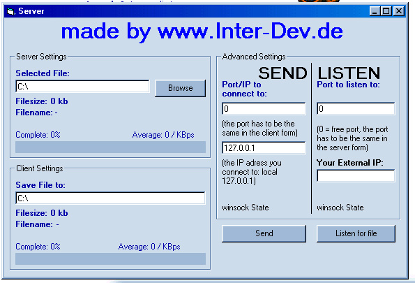This screenshot has width=415, height=283.
Task: Minimize the Server window
Action: pyautogui.click(x=375, y=11)
